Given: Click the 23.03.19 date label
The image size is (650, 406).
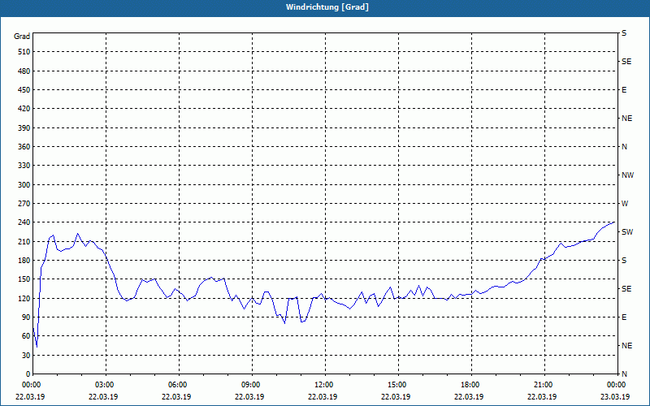Looking at the screenshot, I should click(x=615, y=397).
